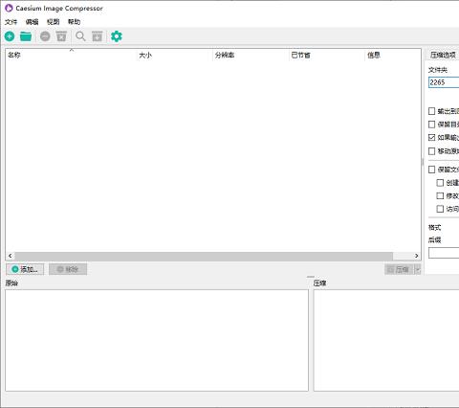The width and height of the screenshot is (459, 408).
Task: Toggle the 访问 date checkbox
Action: pyautogui.click(x=440, y=209)
